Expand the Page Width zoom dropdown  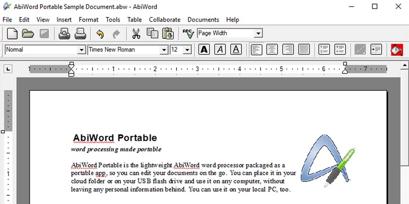click(x=258, y=33)
